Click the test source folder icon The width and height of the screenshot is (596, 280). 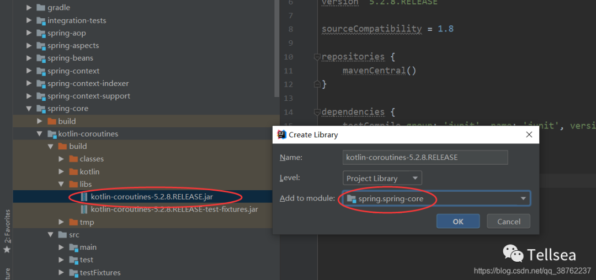[x=73, y=260]
